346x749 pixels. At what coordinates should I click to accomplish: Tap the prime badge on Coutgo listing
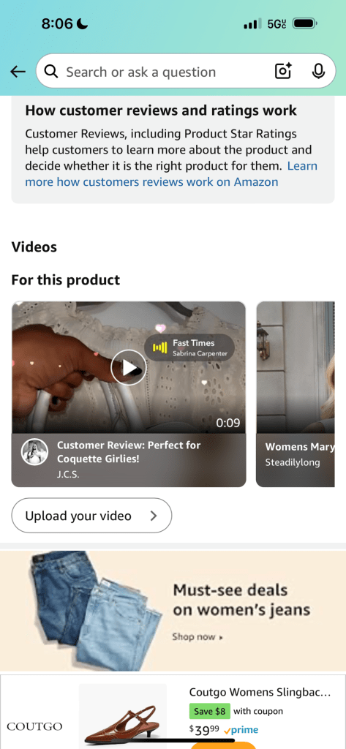tap(241, 730)
